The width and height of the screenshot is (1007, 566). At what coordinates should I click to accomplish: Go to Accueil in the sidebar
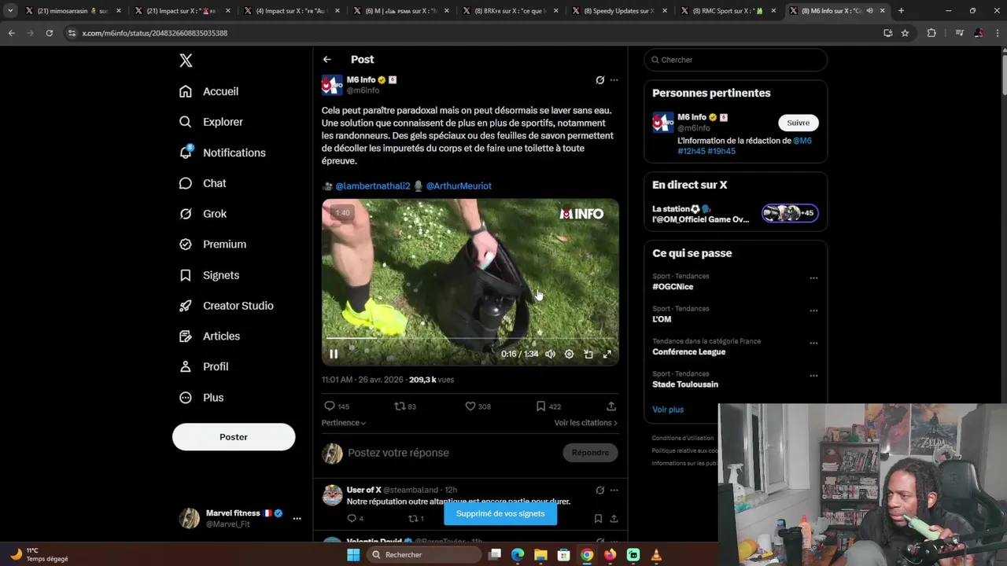click(208, 91)
